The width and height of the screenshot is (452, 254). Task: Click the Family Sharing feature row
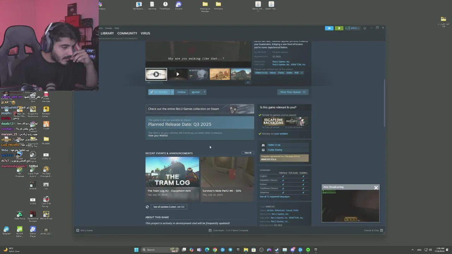[x=284, y=150]
